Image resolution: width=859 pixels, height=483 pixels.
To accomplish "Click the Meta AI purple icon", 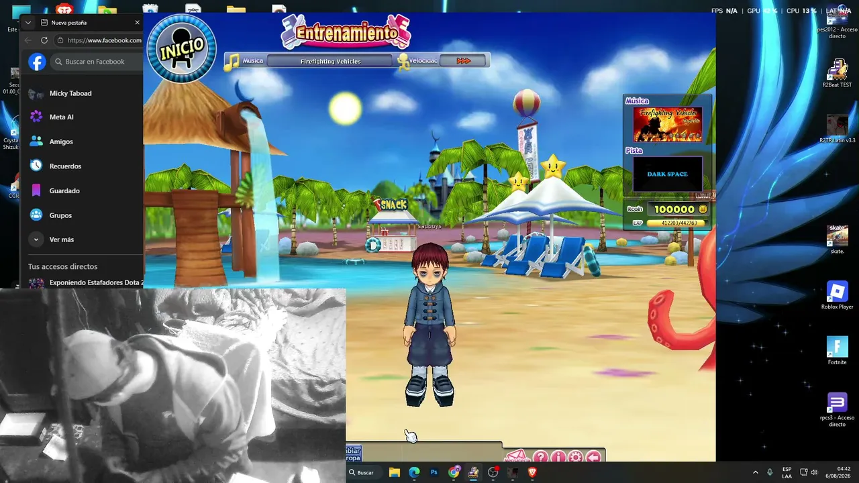I will pyautogui.click(x=36, y=117).
